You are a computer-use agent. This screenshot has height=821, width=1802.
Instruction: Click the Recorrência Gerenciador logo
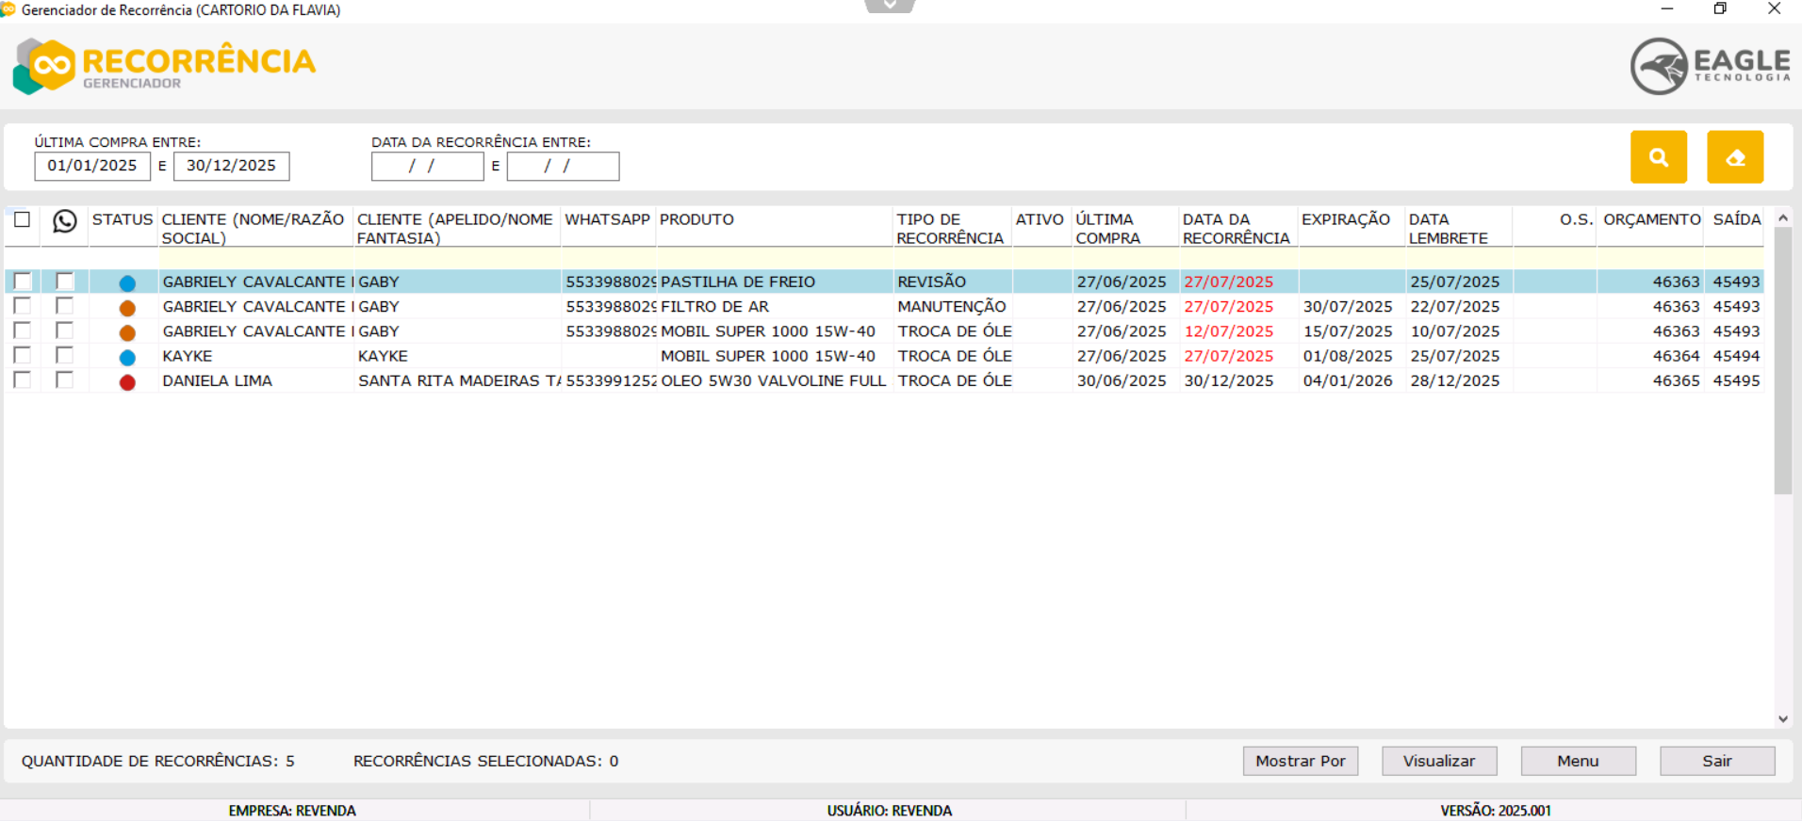(x=165, y=66)
